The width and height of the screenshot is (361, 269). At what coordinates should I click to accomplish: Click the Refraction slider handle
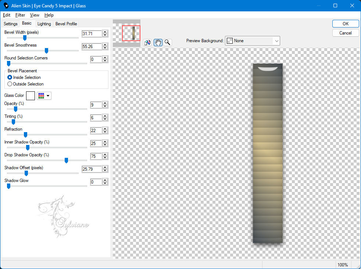26,135
